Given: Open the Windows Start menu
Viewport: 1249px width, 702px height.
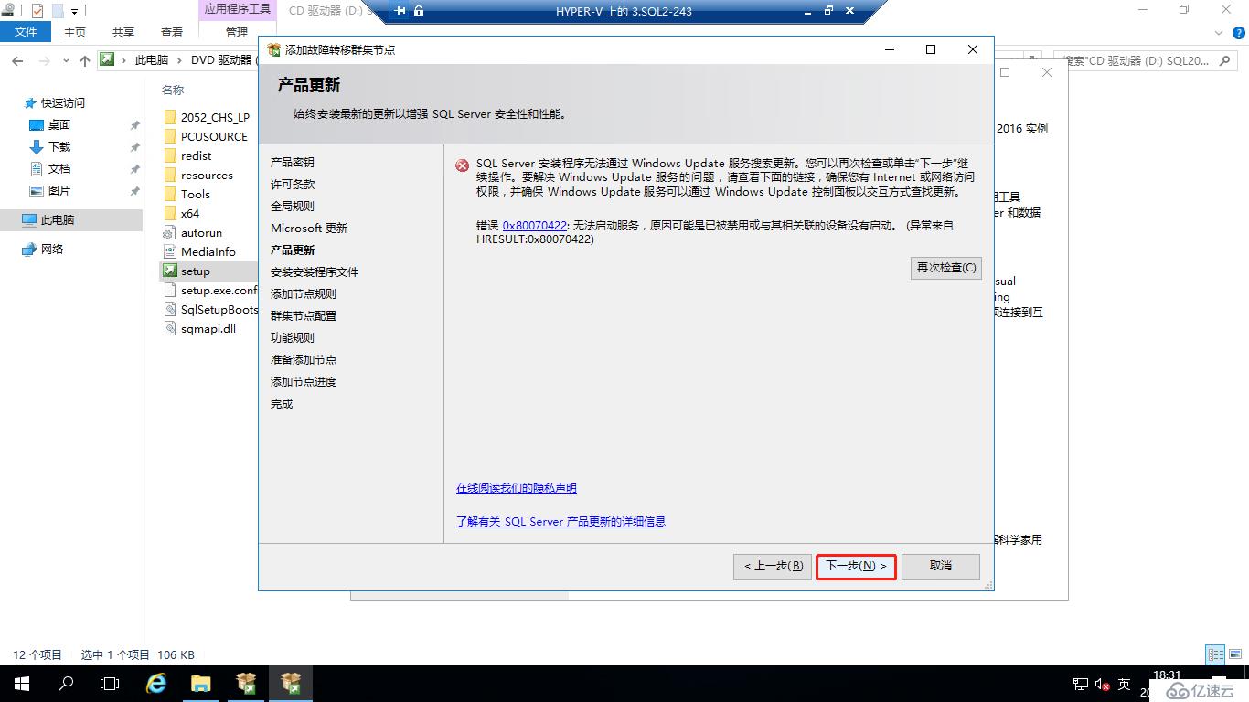Looking at the screenshot, I should click(22, 684).
